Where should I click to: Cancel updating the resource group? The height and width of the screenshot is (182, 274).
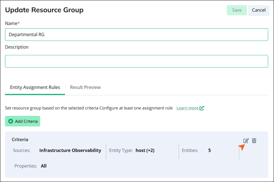coord(259,10)
